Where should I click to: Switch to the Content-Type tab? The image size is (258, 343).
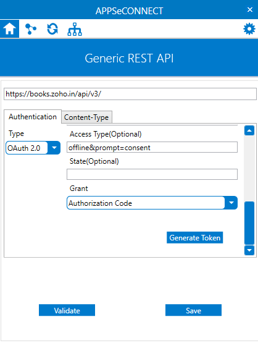[86, 117]
